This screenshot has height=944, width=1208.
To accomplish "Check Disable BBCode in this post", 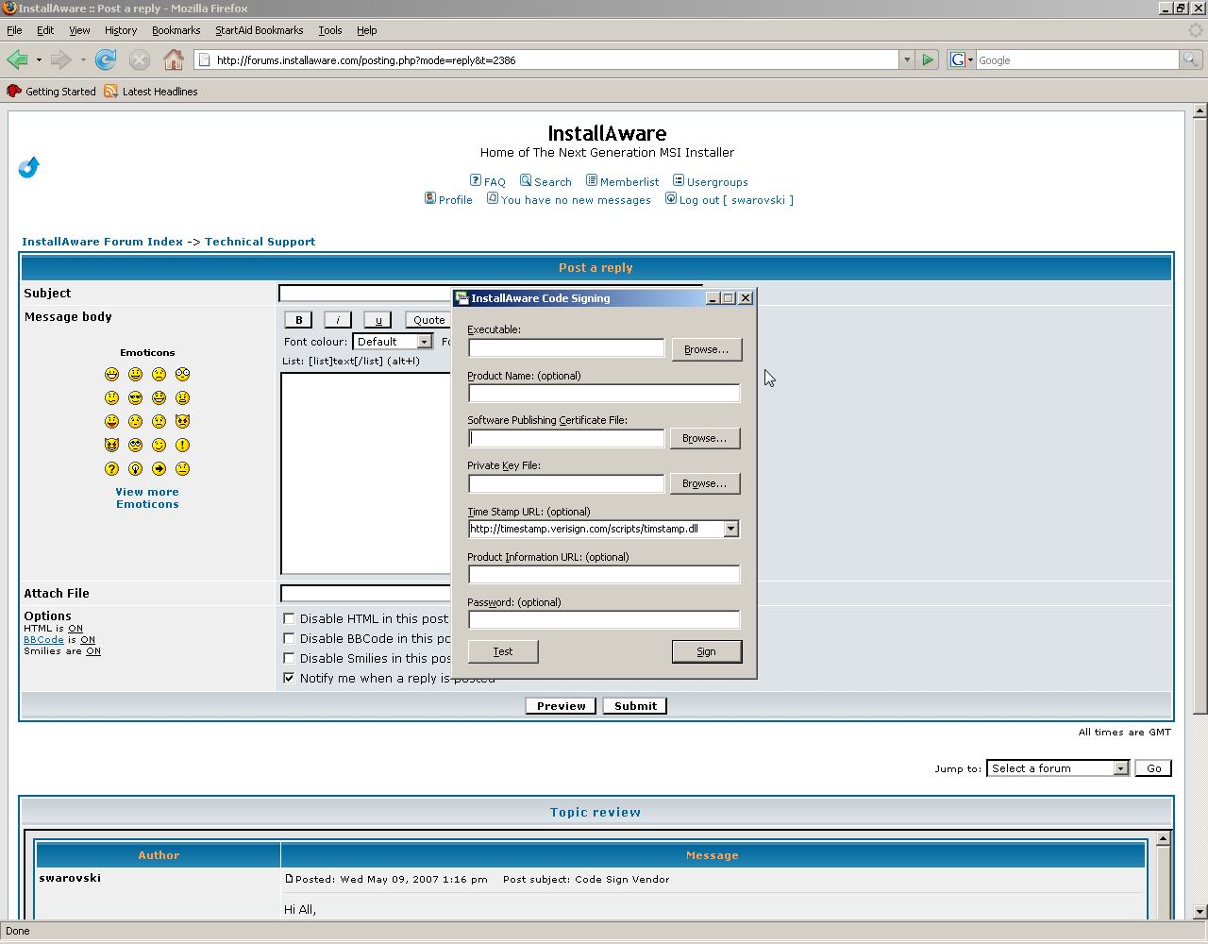I will [x=289, y=638].
